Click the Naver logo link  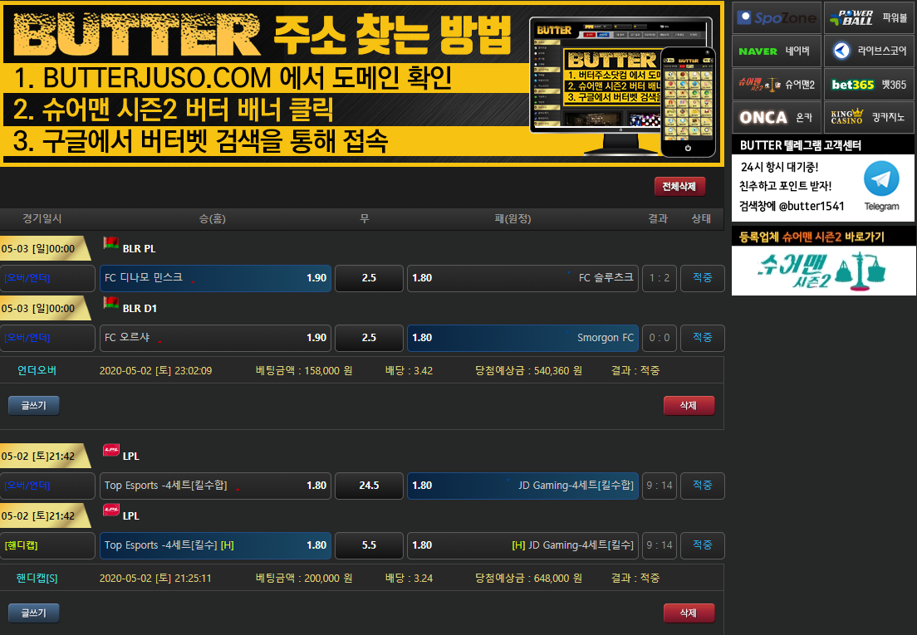[x=758, y=51]
